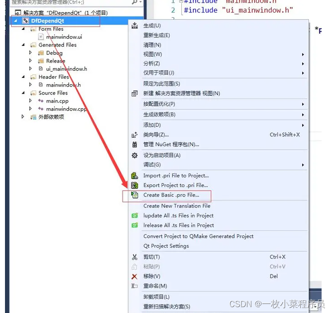Select 重新生成(E) from the context menu

[x=218, y=35]
